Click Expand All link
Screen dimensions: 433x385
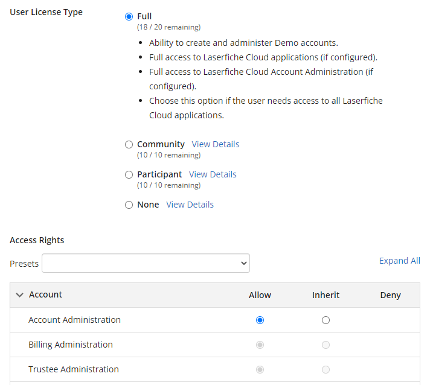coord(400,261)
